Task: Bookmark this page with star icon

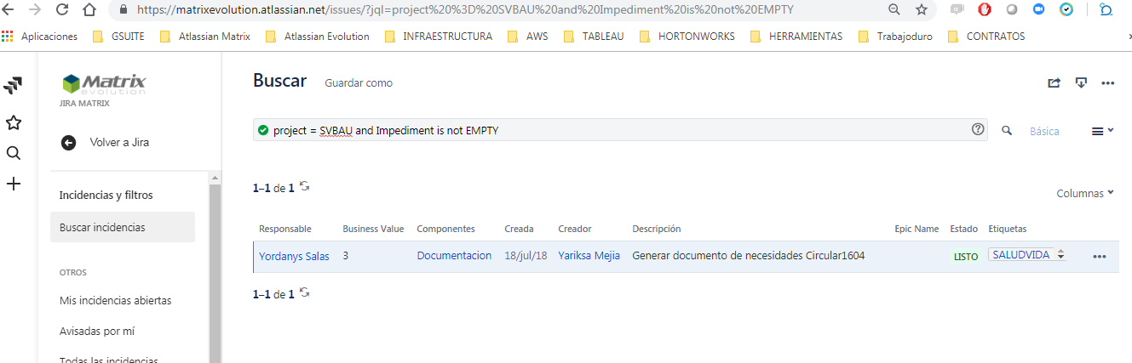Action: 921,10
